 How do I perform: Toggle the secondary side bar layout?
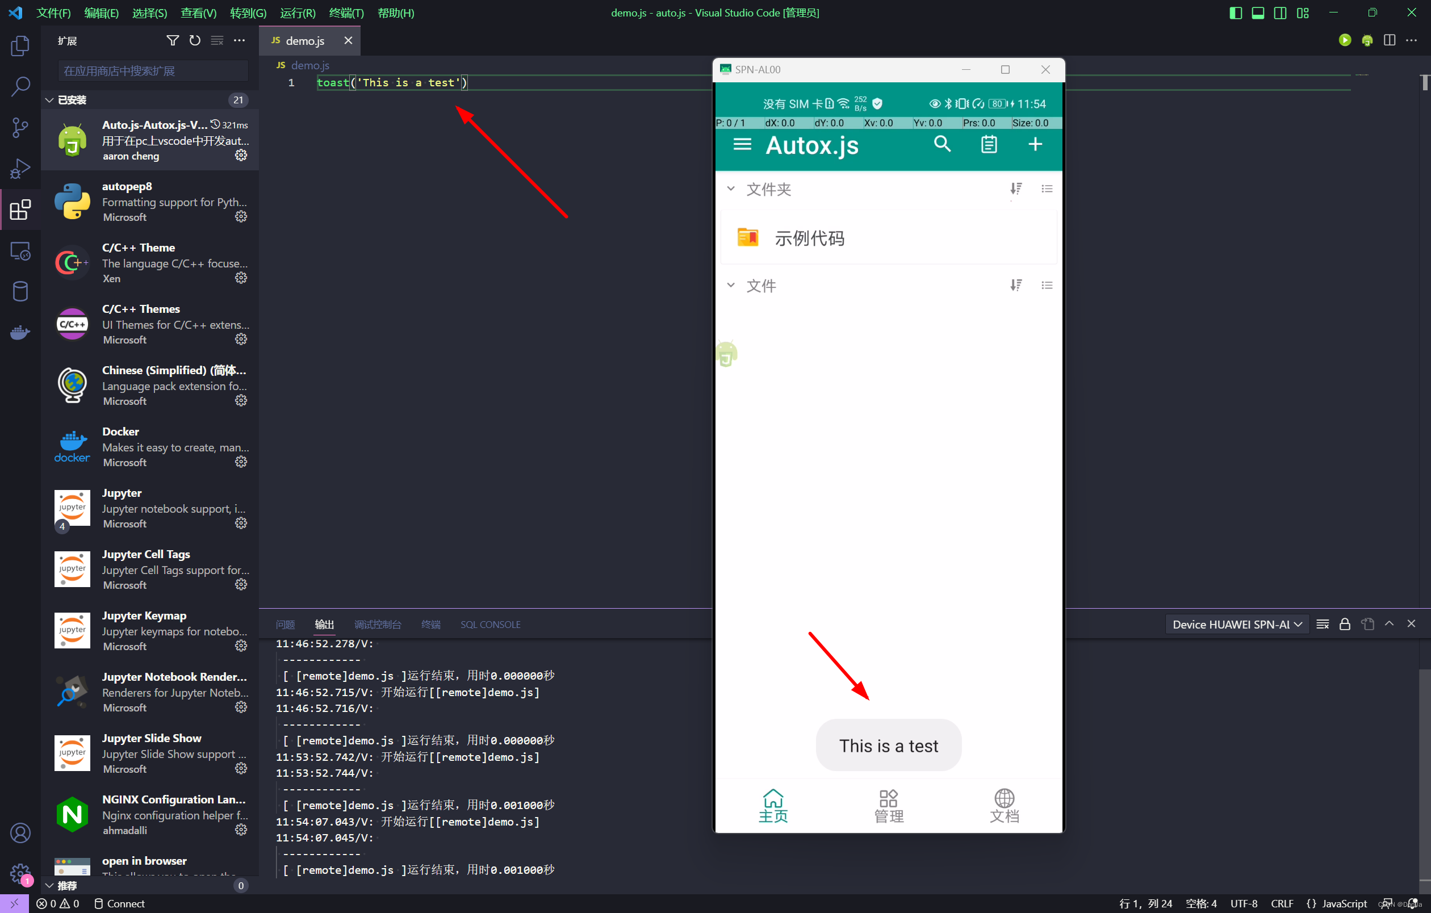1280,12
